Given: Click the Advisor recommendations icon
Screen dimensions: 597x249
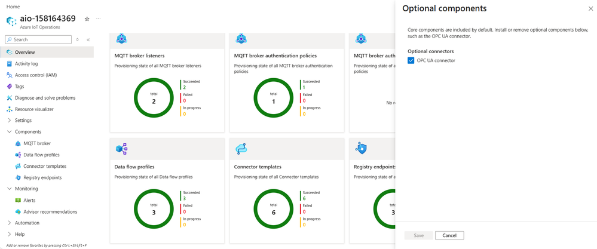Looking at the screenshot, I should [x=18, y=212].
